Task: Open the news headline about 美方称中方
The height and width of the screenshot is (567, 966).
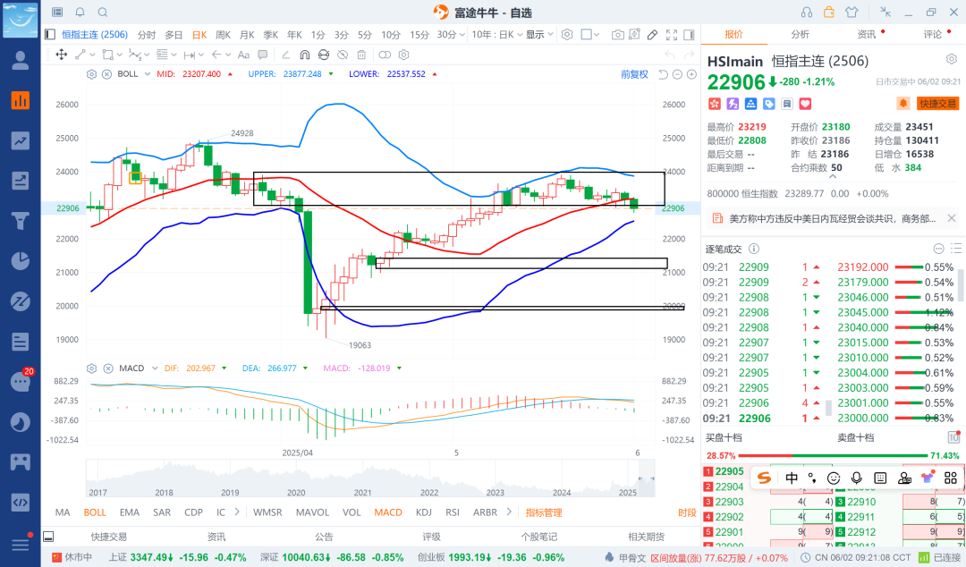Action: (x=833, y=219)
